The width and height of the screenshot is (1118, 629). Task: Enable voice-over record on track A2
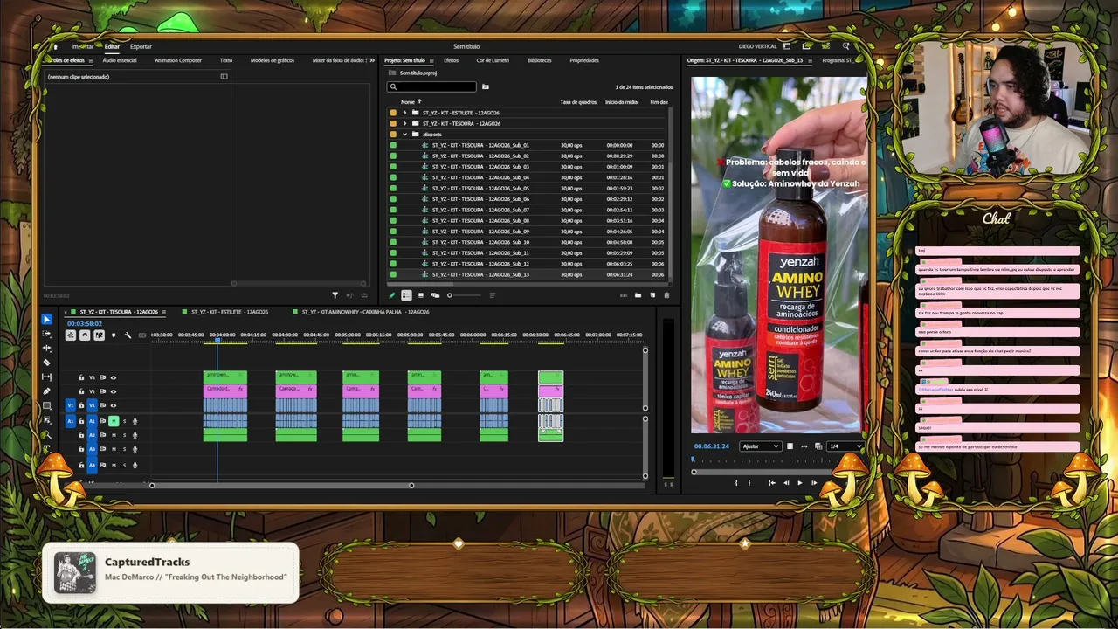(x=135, y=435)
